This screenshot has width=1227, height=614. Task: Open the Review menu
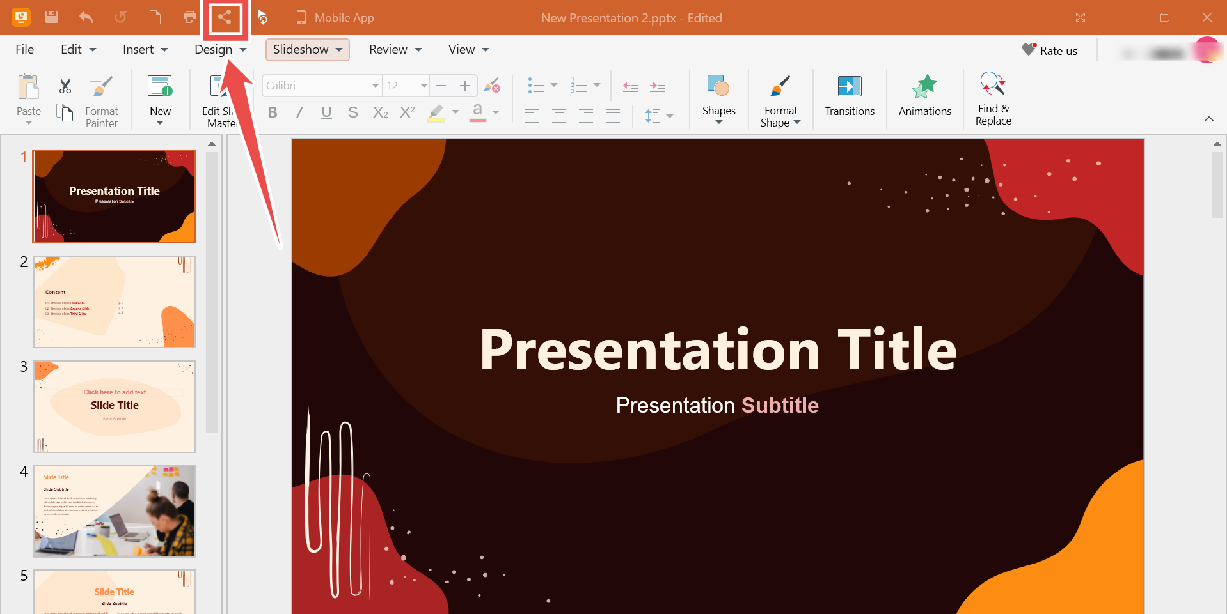[395, 49]
